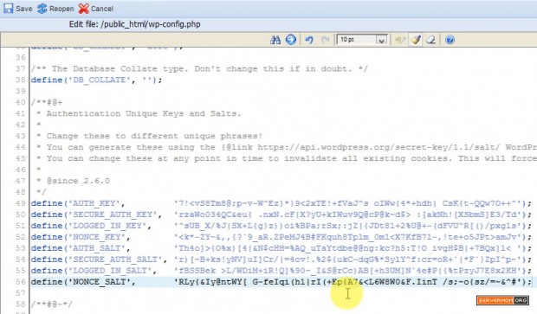Click the greyed redo arrow icon
Screen dimensions: 537x314
(x=326, y=40)
